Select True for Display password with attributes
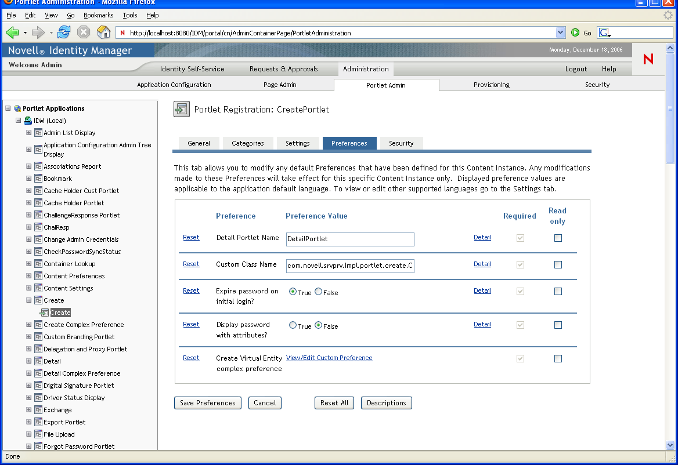Image resolution: width=678 pixels, height=465 pixels. pos(293,325)
